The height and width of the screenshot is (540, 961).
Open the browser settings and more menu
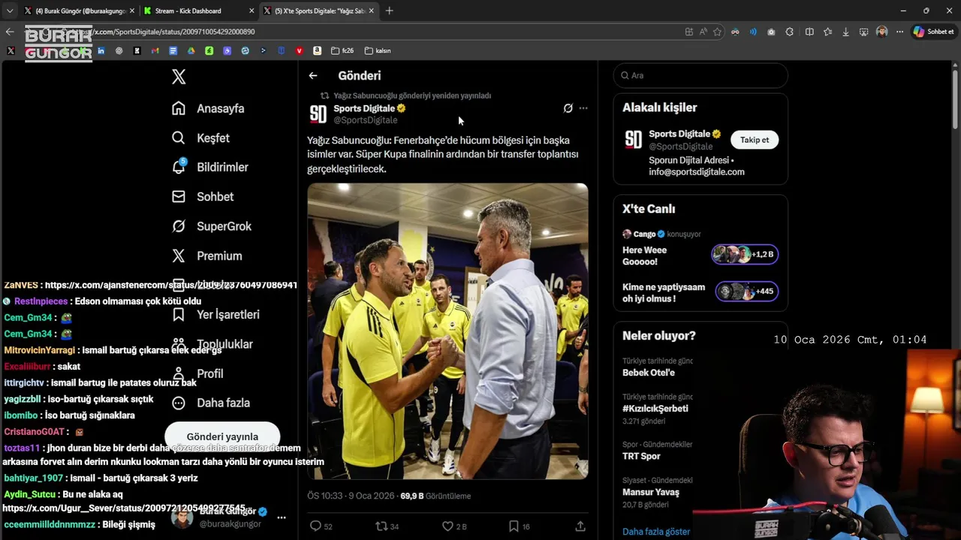click(900, 31)
